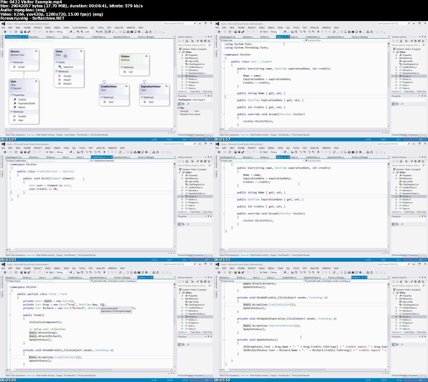In 00:01:07 frame, open the 125% zoom dropdown
This screenshot has width=428, height=382.
click(x=92, y=32)
